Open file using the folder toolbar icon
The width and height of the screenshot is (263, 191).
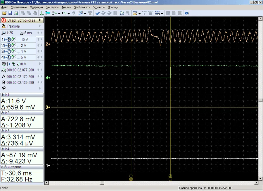point(4,13)
